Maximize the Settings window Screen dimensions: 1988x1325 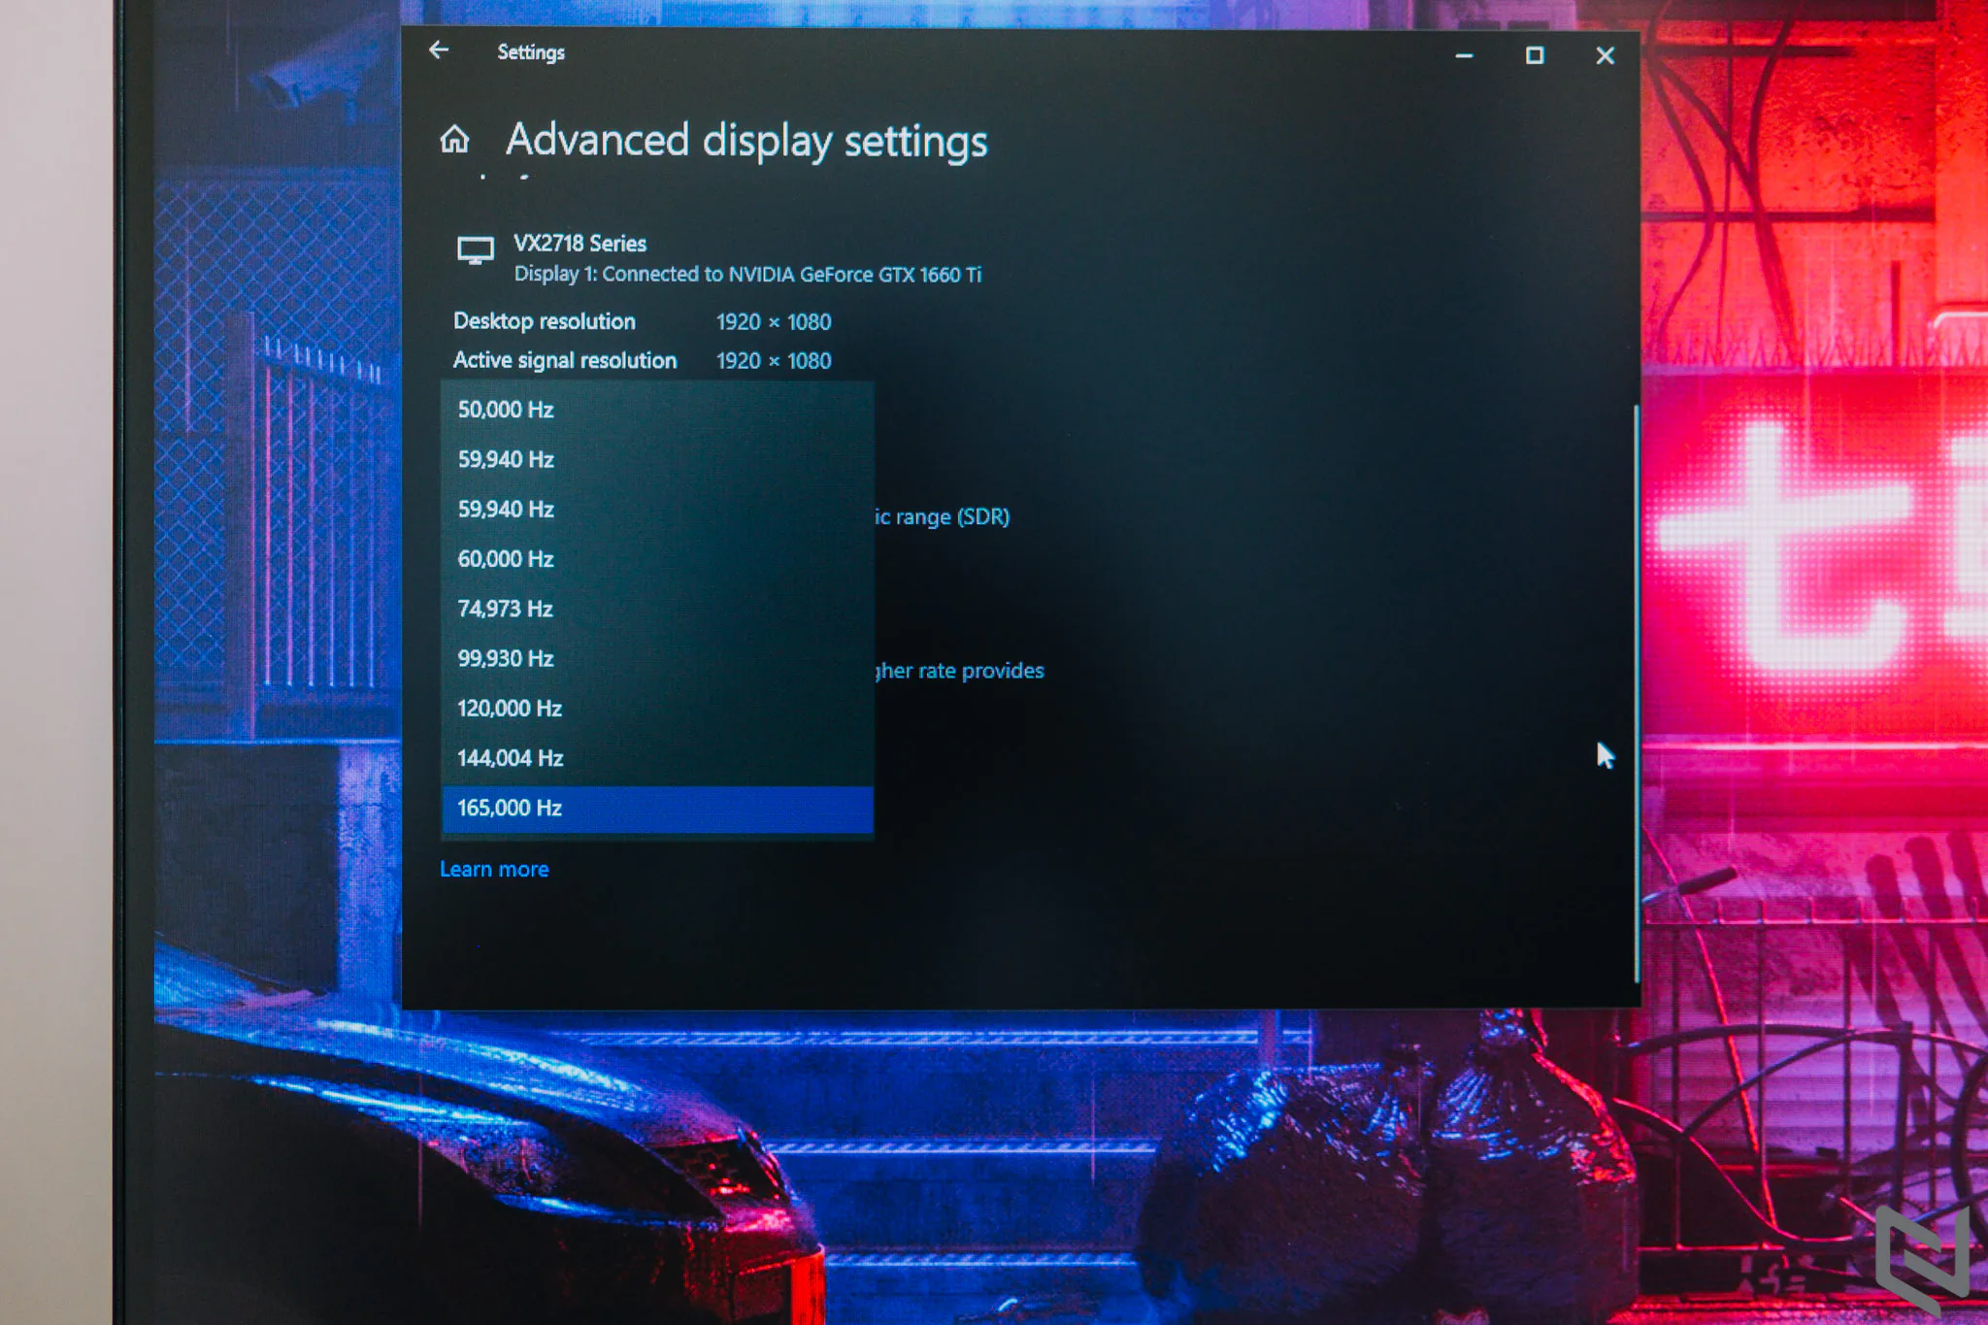tap(1535, 55)
